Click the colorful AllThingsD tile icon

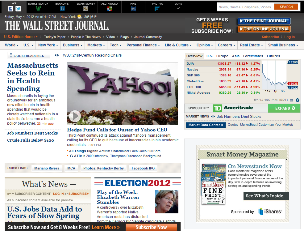coord(109,8)
